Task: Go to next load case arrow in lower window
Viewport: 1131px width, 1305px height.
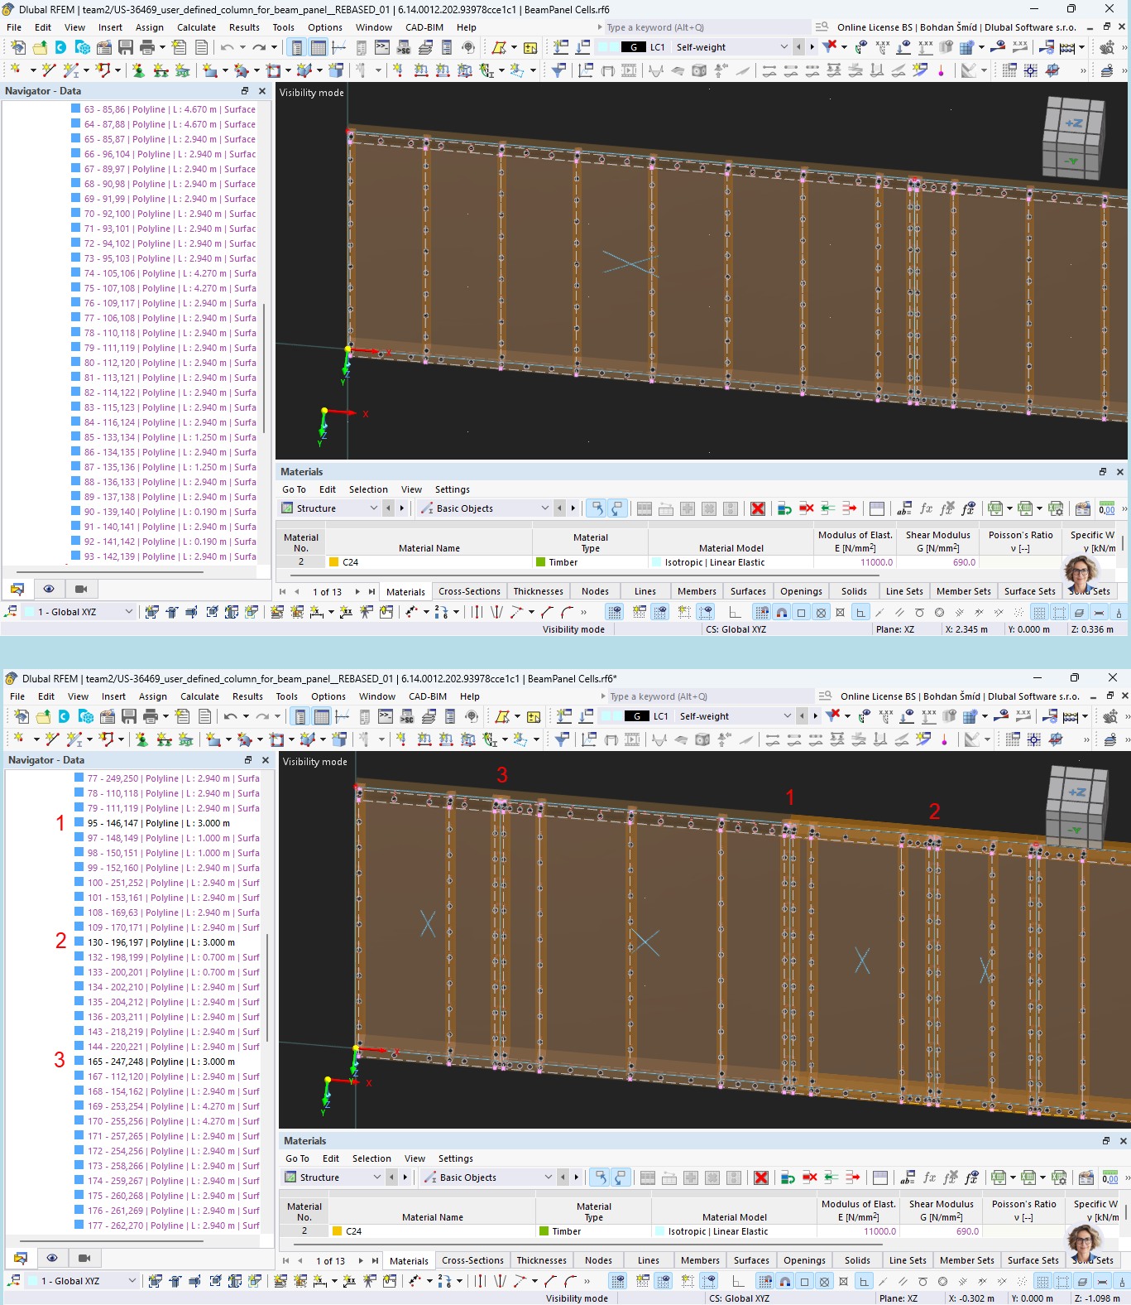Action: click(x=816, y=716)
